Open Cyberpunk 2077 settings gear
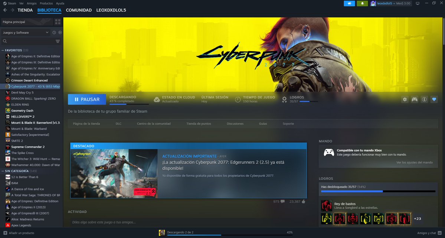The height and width of the screenshot is (238, 445). tap(405, 100)
